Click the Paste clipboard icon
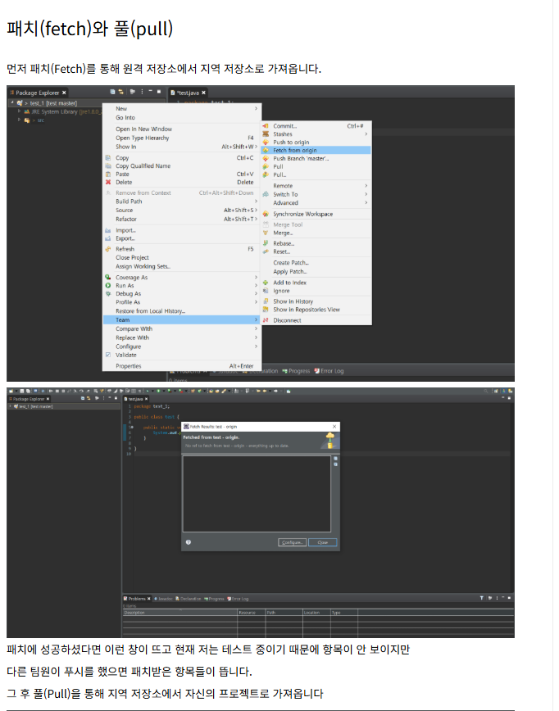559x711 pixels. (x=108, y=174)
